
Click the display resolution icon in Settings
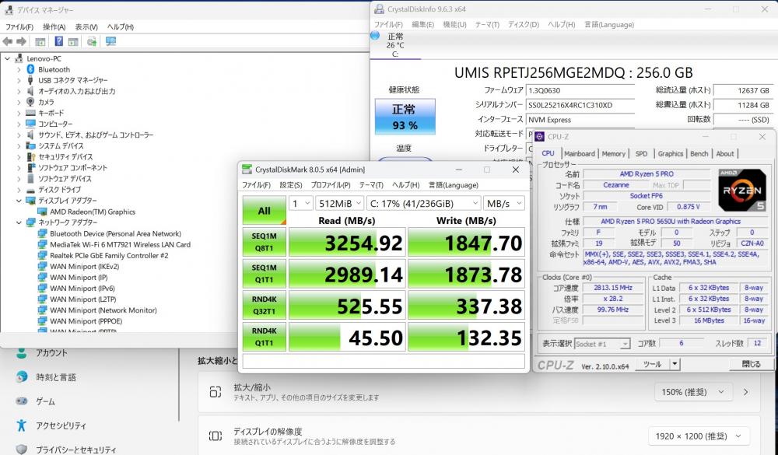click(215, 436)
